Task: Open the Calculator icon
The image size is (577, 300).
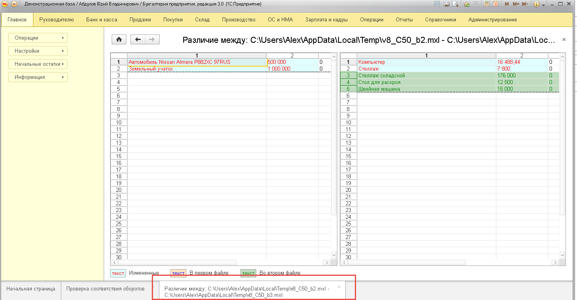Action: [x=486, y=4]
